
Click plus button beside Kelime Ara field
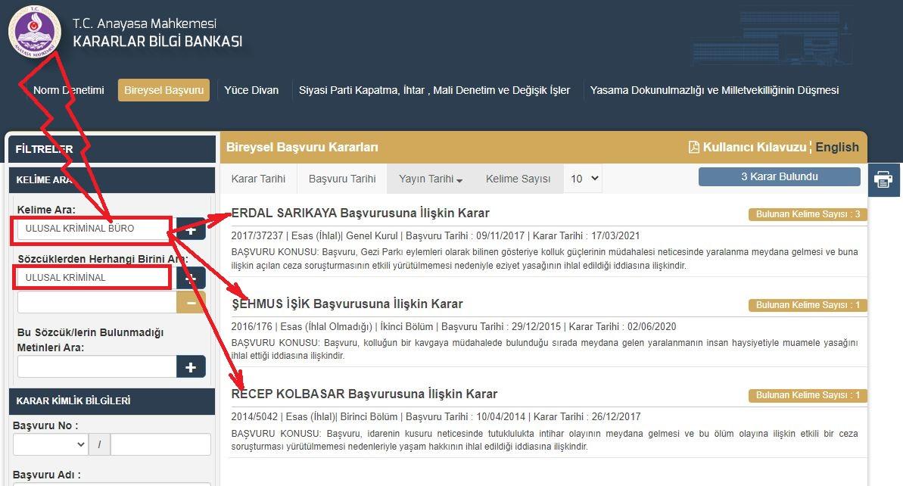[x=191, y=229]
